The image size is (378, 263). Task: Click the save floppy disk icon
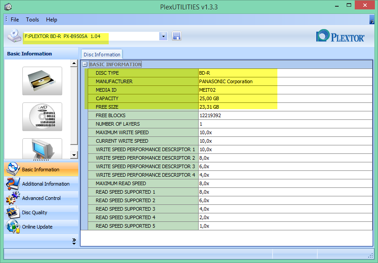point(176,36)
